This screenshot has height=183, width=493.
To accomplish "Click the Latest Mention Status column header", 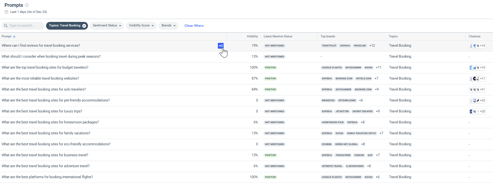I will click(x=278, y=36).
